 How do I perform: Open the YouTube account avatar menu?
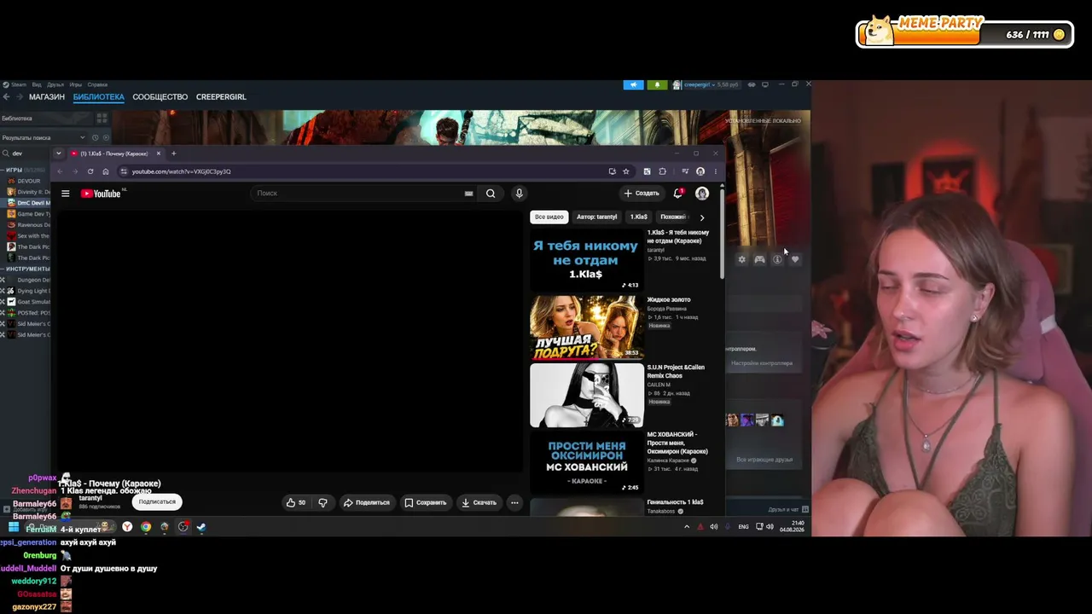[x=702, y=194]
